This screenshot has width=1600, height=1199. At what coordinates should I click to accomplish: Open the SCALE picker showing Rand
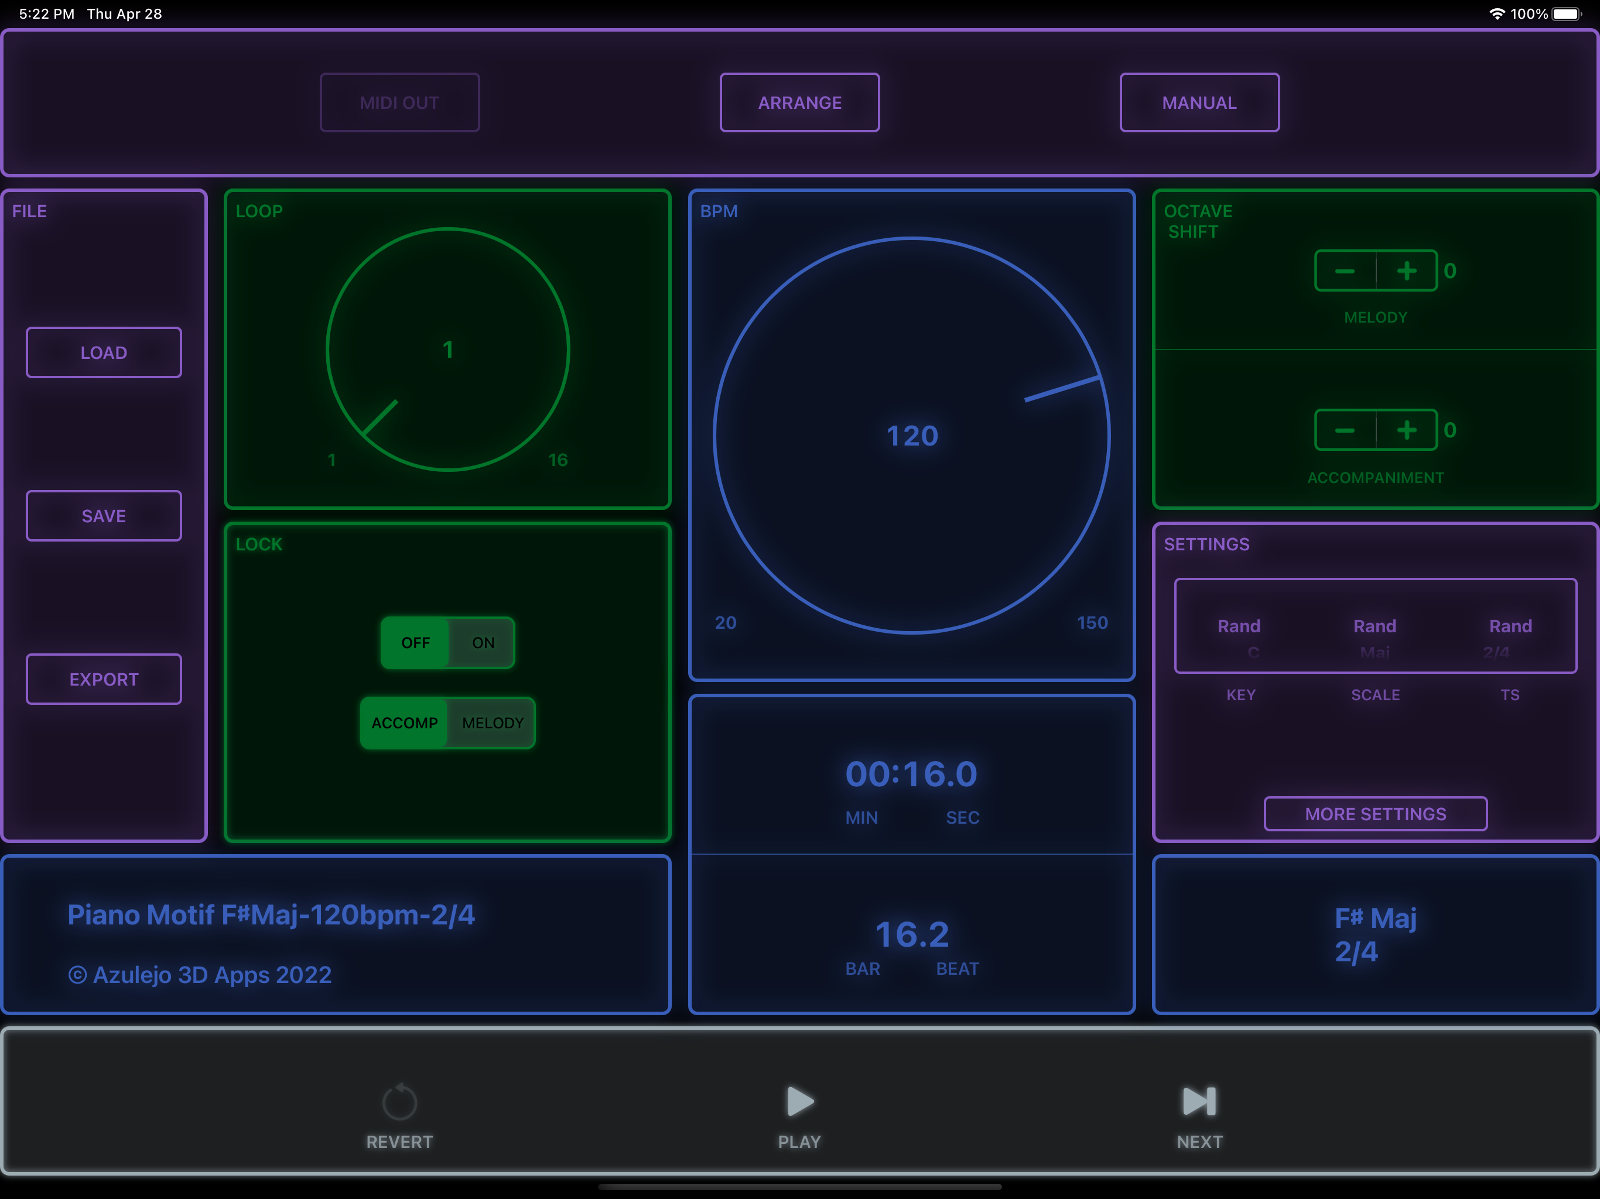click(x=1375, y=626)
